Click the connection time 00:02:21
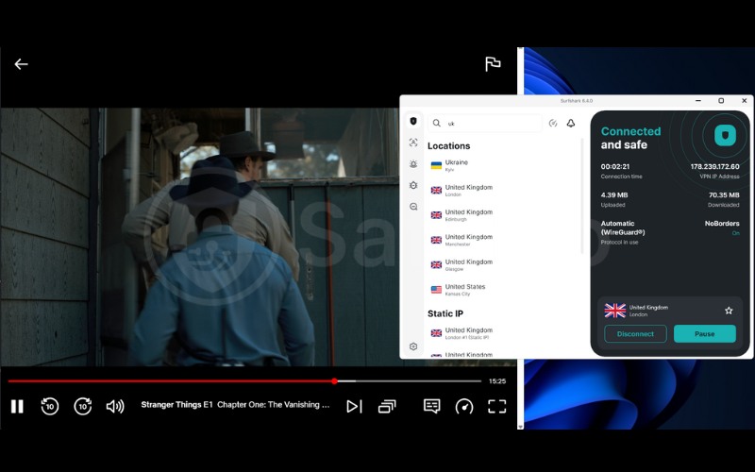 click(615, 167)
